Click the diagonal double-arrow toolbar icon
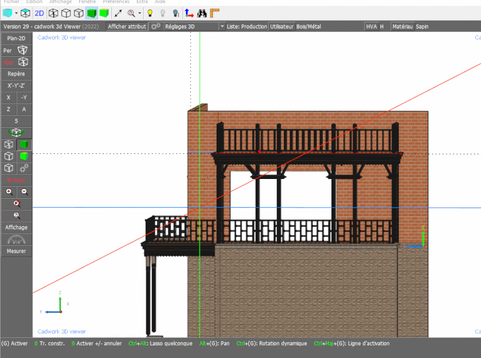The image size is (481, 358). click(x=117, y=13)
